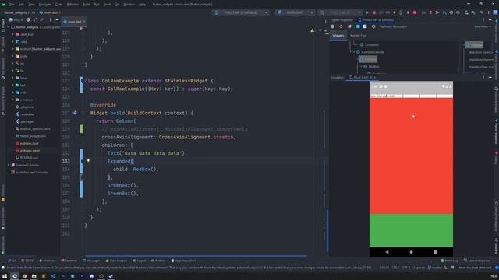Toggle the white Repaint Rainbow icon
Viewport: 499px width, 280px height.
[x=365, y=26]
